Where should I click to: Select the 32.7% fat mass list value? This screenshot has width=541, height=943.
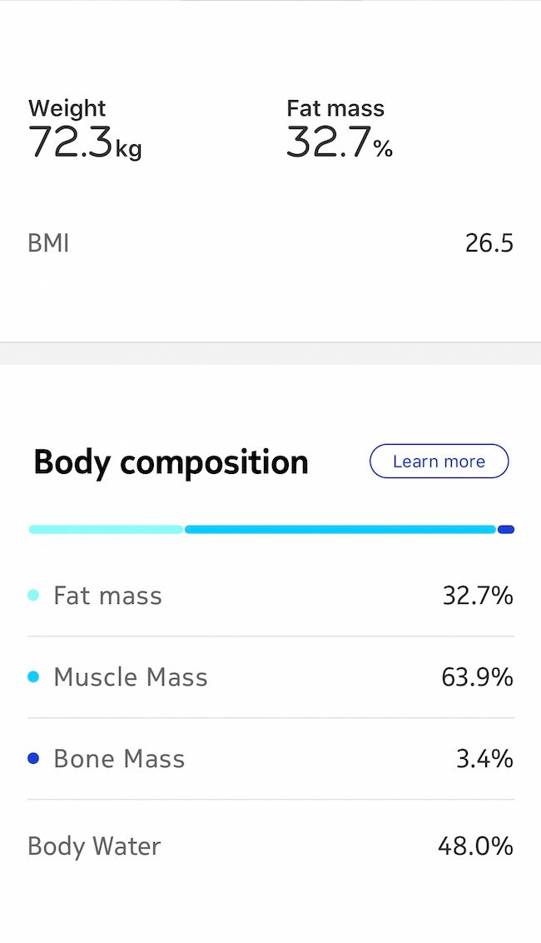click(478, 596)
